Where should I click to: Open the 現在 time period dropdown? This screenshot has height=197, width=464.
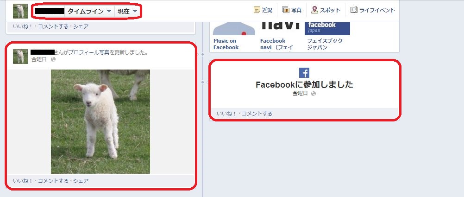coord(127,11)
